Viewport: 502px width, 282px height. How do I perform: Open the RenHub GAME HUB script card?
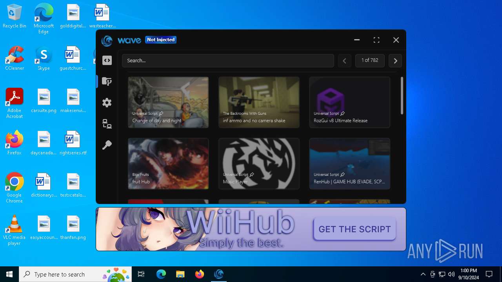click(349, 163)
